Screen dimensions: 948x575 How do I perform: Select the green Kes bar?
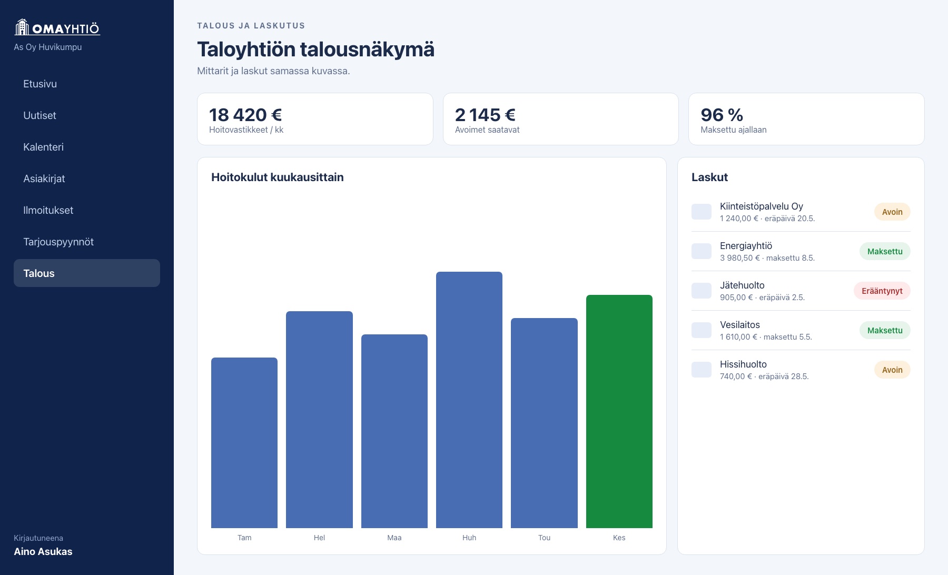pyautogui.click(x=619, y=411)
